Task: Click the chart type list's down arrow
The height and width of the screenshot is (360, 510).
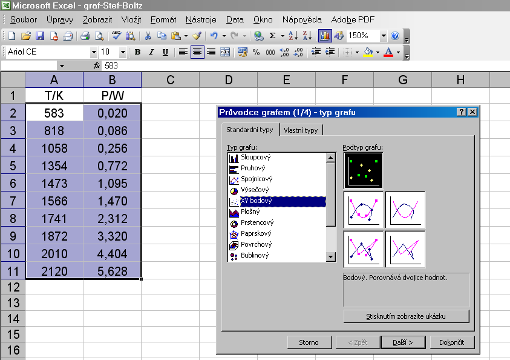Action: [330, 257]
